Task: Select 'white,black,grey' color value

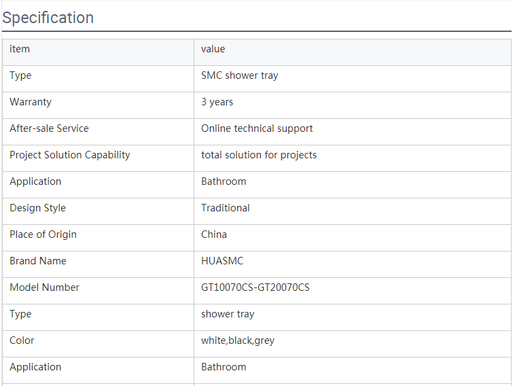Action: [x=238, y=340]
